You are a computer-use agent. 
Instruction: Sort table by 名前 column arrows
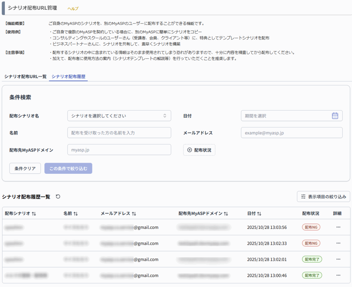(x=76, y=214)
